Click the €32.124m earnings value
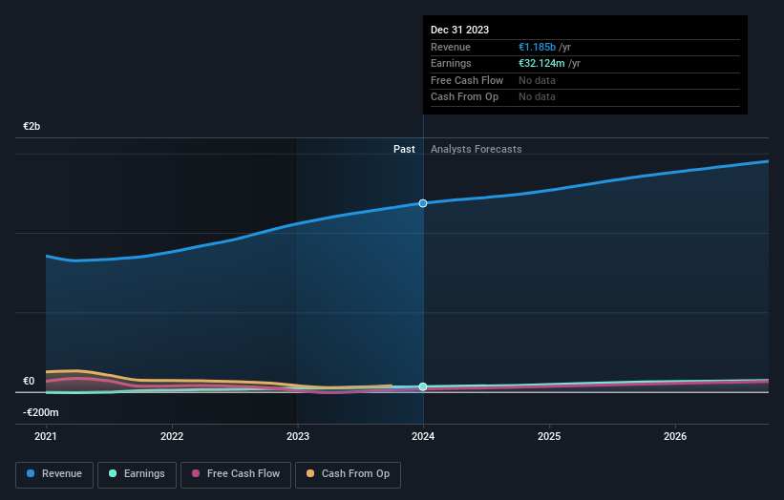784x500 pixels. 541,63
